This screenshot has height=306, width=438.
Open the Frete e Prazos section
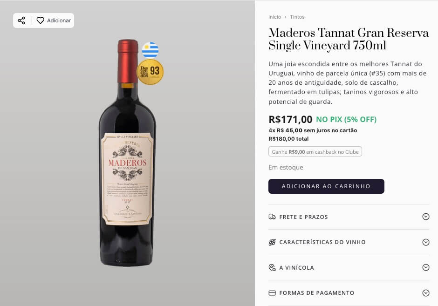coord(303,217)
